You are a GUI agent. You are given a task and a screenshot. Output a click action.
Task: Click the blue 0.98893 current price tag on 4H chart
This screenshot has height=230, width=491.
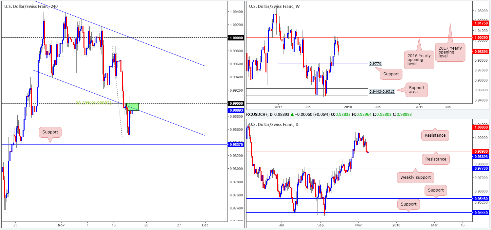point(236,110)
